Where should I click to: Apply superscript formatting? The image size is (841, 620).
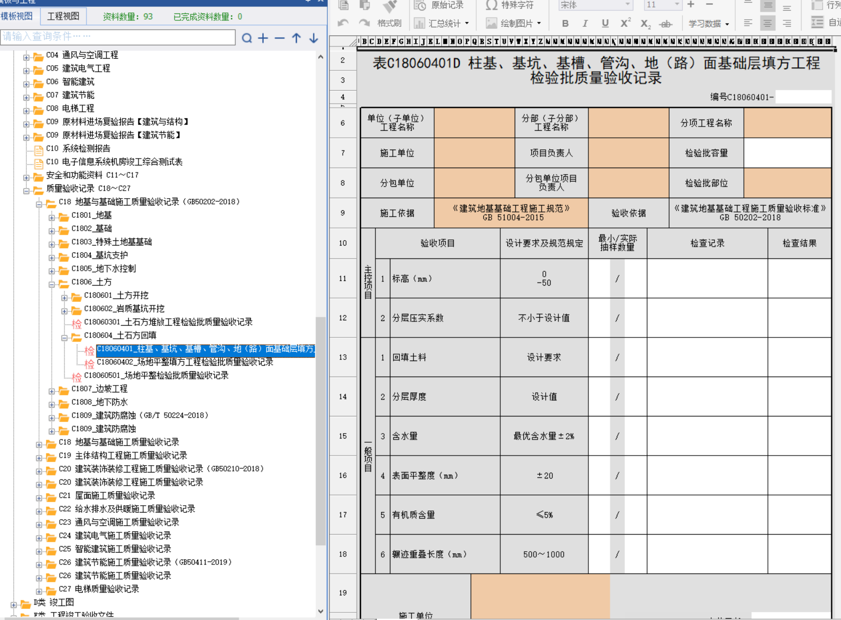pyautogui.click(x=625, y=23)
